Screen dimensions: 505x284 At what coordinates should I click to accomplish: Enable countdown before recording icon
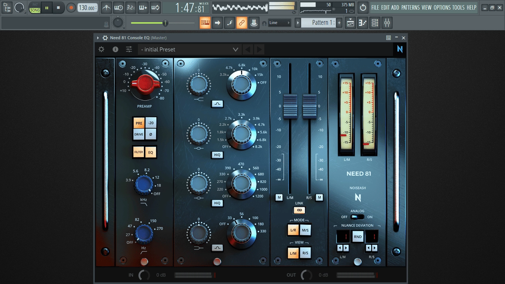pos(131,7)
